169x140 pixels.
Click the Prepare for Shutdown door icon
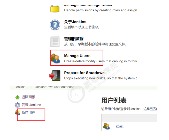[x=55, y=76]
